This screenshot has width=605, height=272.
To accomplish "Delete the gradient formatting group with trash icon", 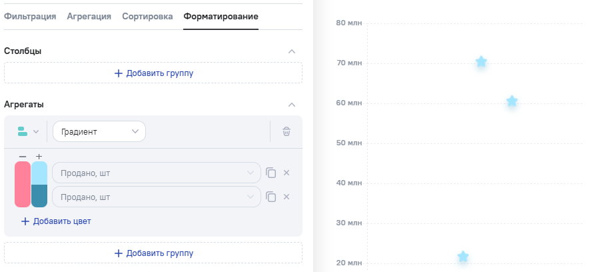I will pos(287,131).
